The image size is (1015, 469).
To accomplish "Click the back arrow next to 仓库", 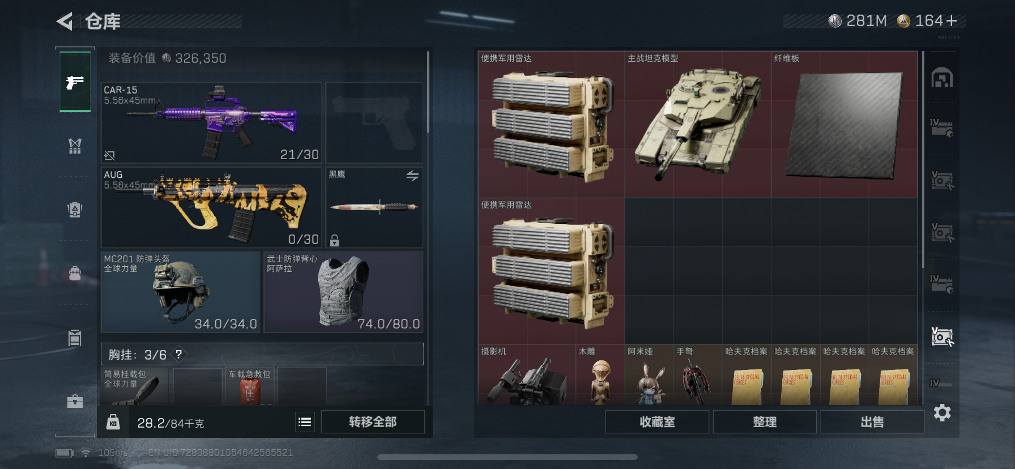I will tap(65, 22).
